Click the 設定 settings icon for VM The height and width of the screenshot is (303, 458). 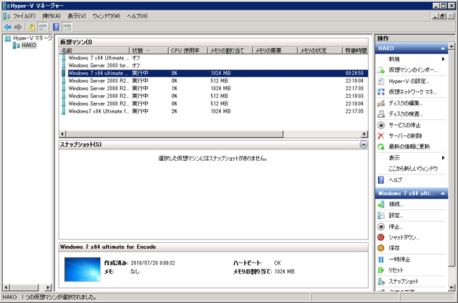(381, 216)
